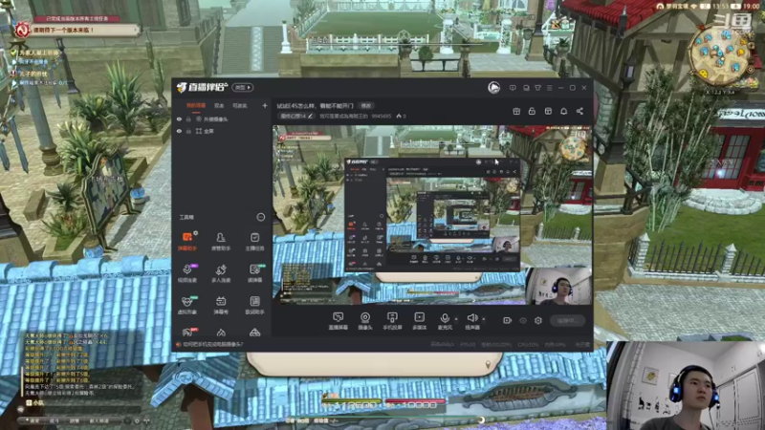Image resolution: width=765 pixels, height=430 pixels.
Task: Select the 全屏 source row
Action: point(223,131)
